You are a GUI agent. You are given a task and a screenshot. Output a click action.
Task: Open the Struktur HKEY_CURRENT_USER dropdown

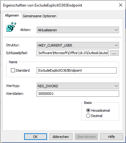tap(78, 45)
